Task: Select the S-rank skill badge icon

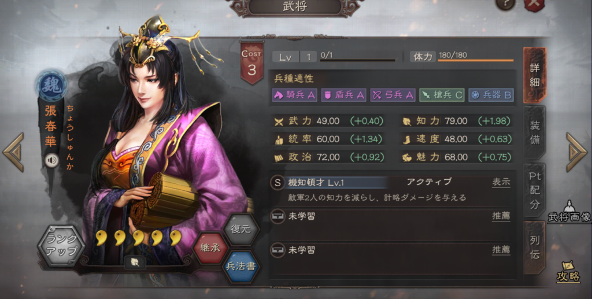Action: (277, 183)
